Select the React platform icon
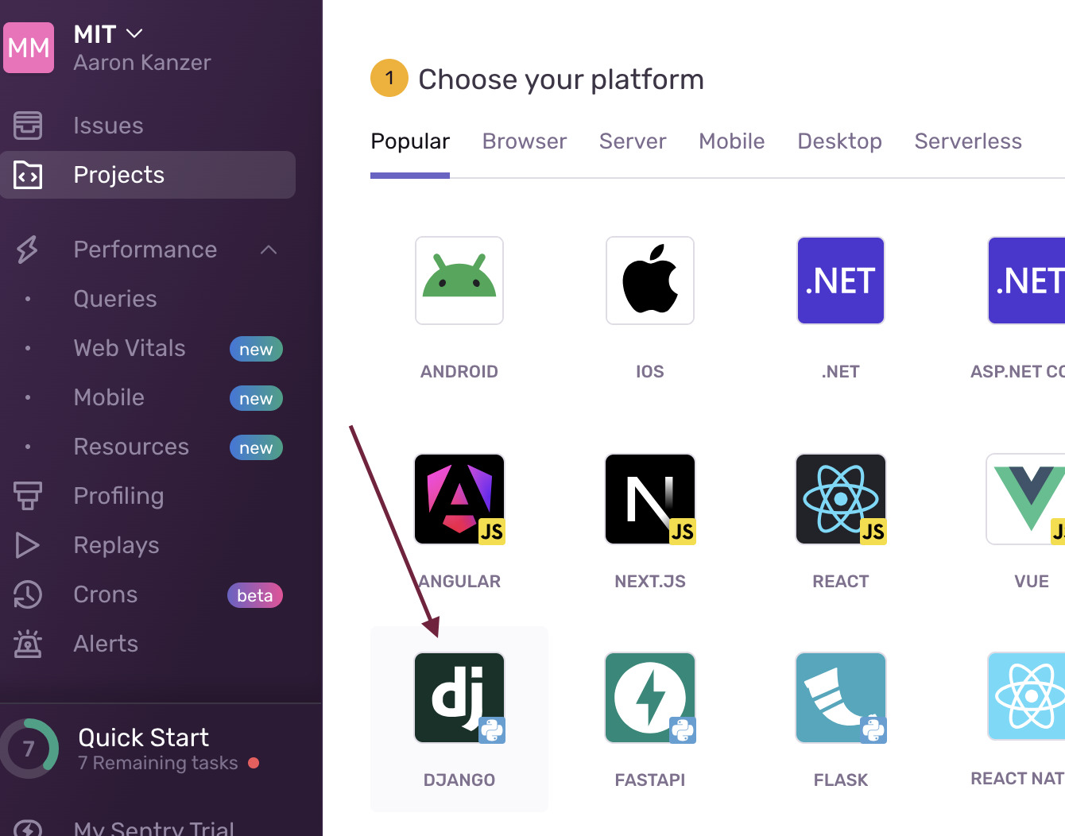 841,499
